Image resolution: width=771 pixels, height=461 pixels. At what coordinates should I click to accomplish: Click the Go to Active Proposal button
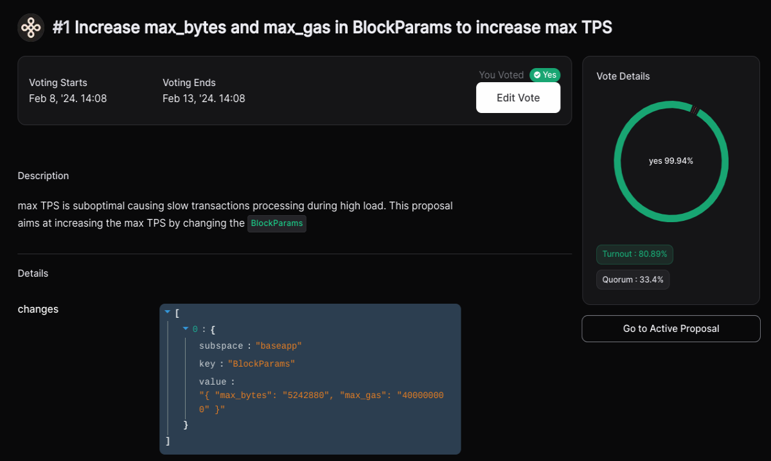671,329
